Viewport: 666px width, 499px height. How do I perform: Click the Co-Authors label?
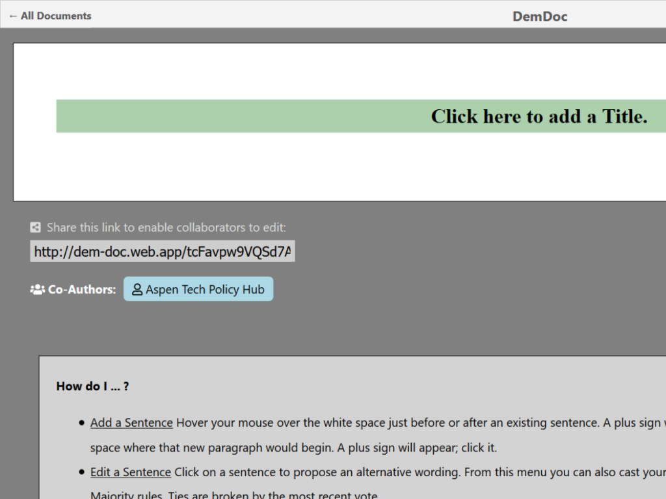(x=82, y=290)
